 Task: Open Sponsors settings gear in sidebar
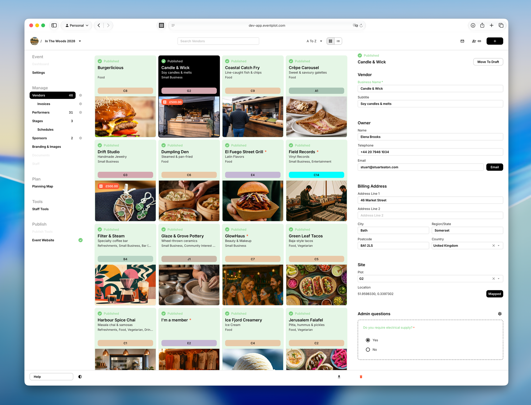tap(80, 138)
